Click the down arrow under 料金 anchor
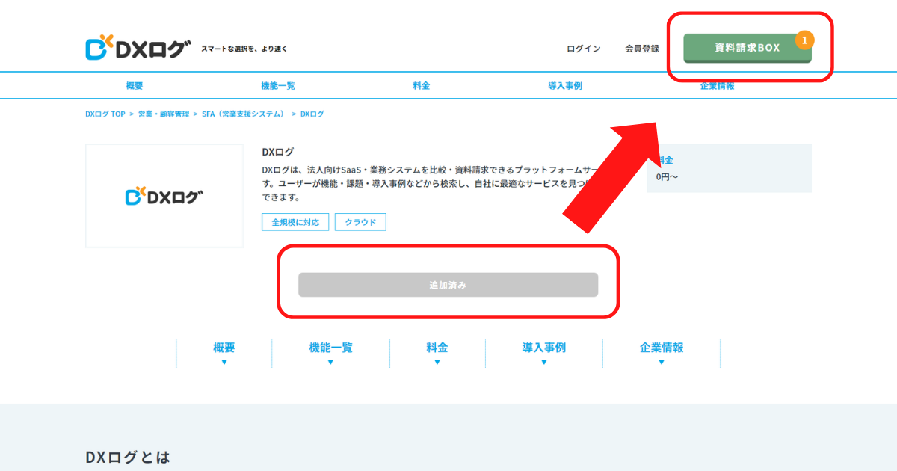 click(x=437, y=363)
